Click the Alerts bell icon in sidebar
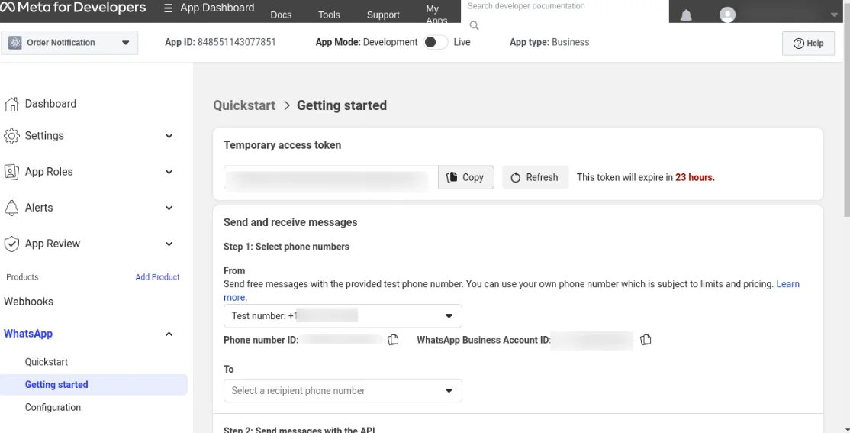This screenshot has height=433, width=850. (x=11, y=208)
